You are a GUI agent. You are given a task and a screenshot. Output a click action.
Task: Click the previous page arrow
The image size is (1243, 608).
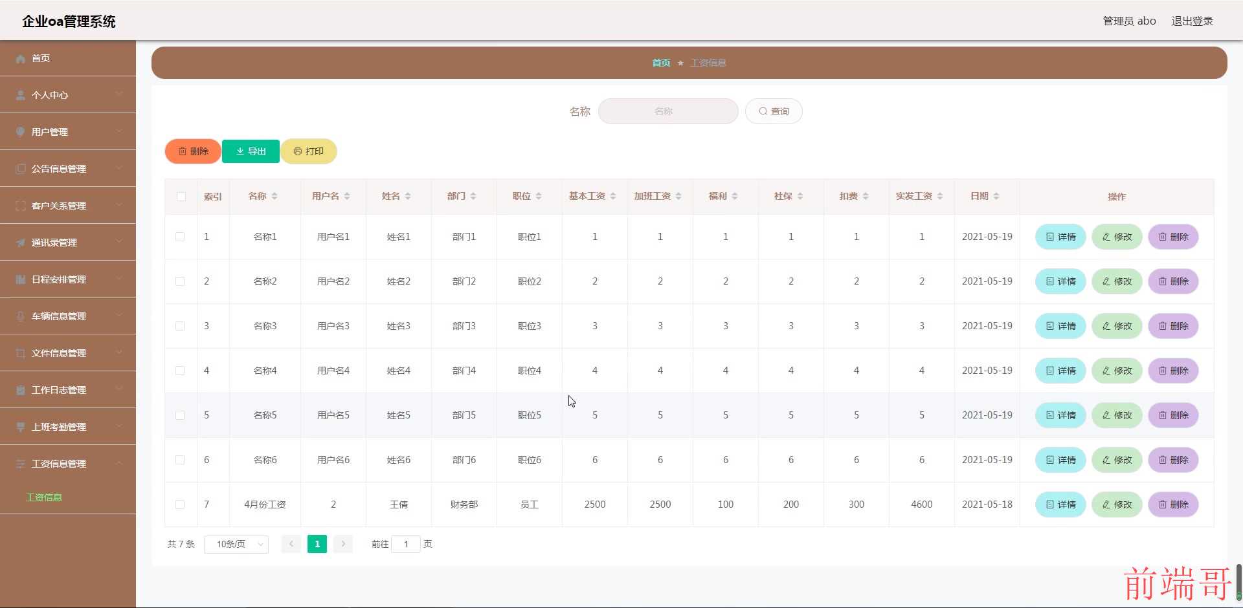coord(291,545)
